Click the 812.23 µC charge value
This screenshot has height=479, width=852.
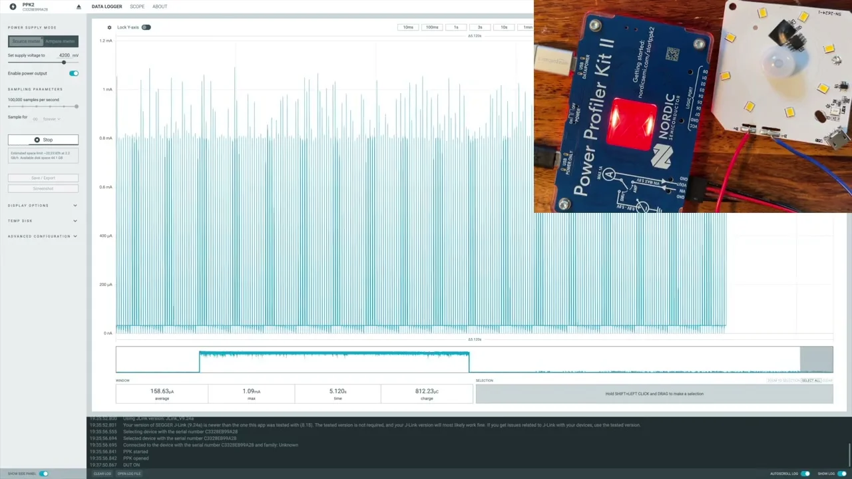point(427,391)
